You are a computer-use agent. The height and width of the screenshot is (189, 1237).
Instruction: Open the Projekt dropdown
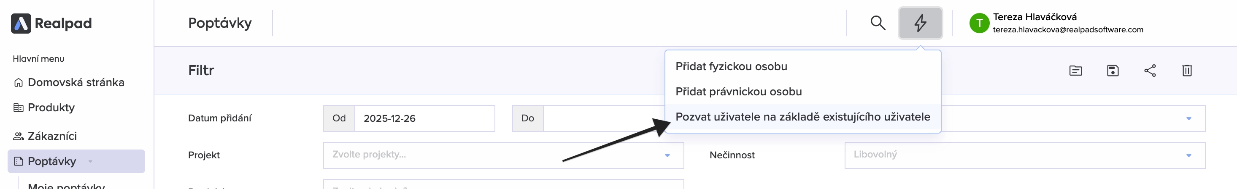tap(503, 155)
